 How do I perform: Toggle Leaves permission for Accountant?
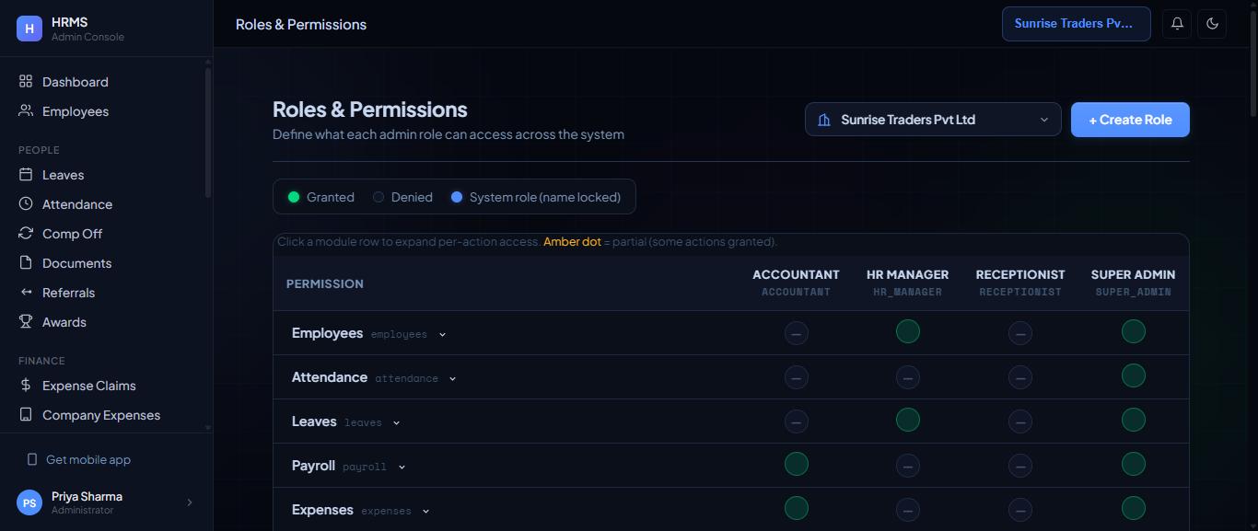click(797, 421)
